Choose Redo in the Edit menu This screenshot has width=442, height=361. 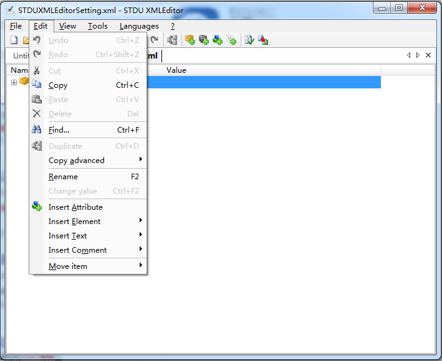point(88,55)
